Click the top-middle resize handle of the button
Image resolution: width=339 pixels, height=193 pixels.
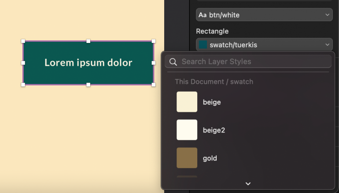[x=88, y=41]
